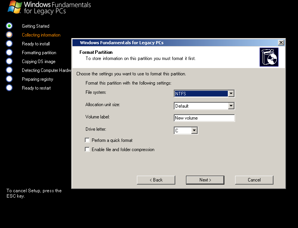This screenshot has height=228, width=298.
Task: Proceed with the Next button
Action: tap(205, 180)
